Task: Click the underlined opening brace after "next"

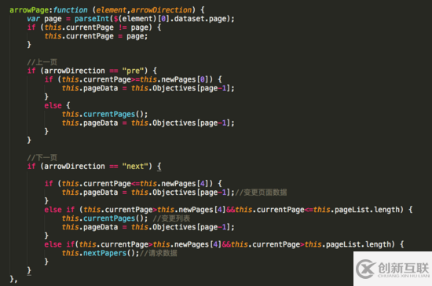Action: (159, 167)
